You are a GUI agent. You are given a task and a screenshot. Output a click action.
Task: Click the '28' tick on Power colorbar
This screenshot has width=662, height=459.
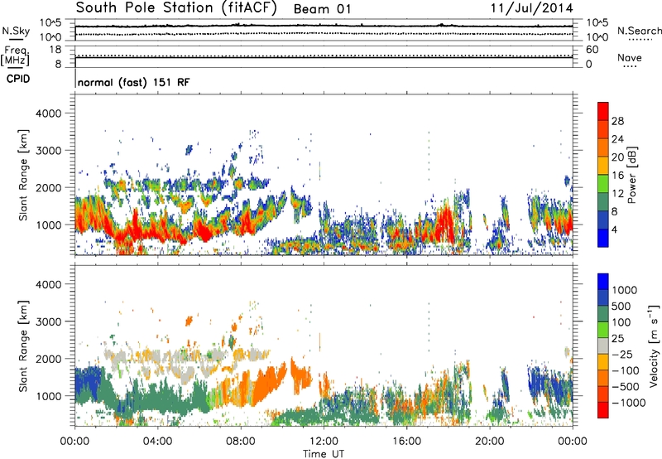coord(617,121)
